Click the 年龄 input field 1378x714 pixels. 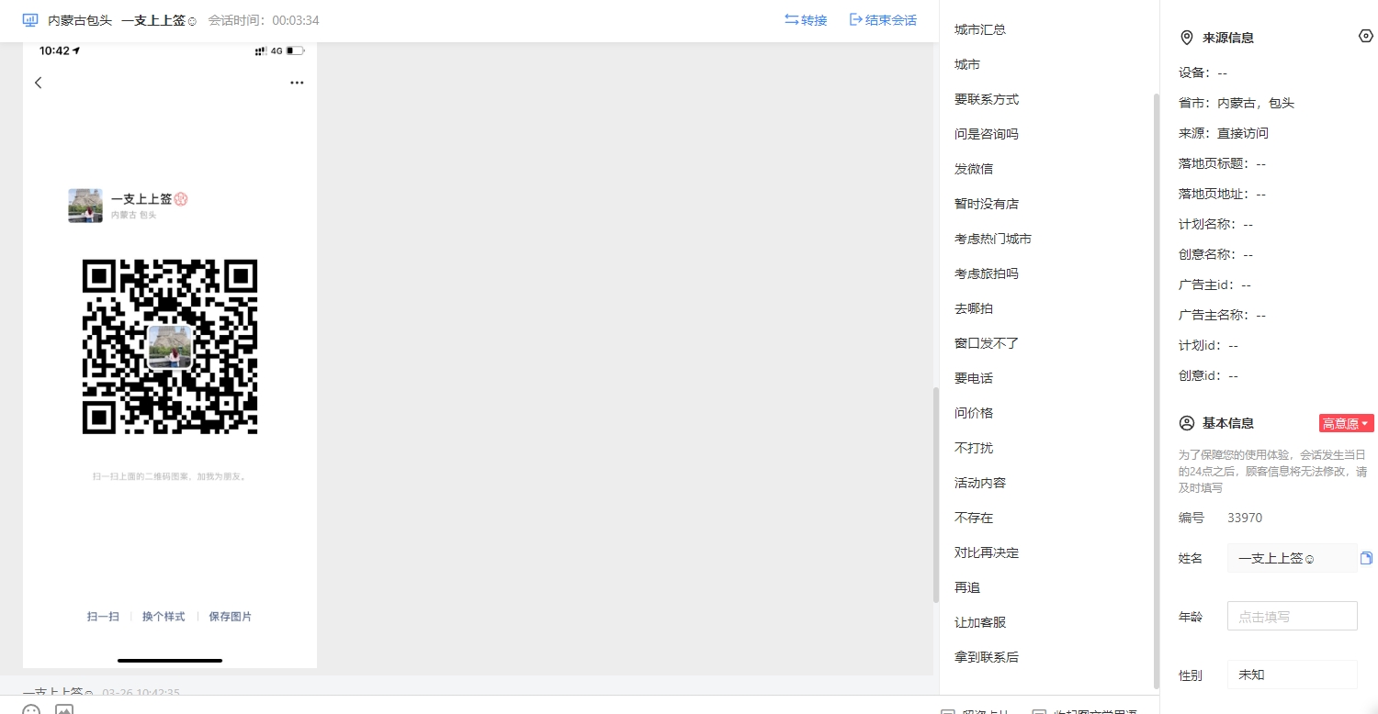pyautogui.click(x=1292, y=616)
